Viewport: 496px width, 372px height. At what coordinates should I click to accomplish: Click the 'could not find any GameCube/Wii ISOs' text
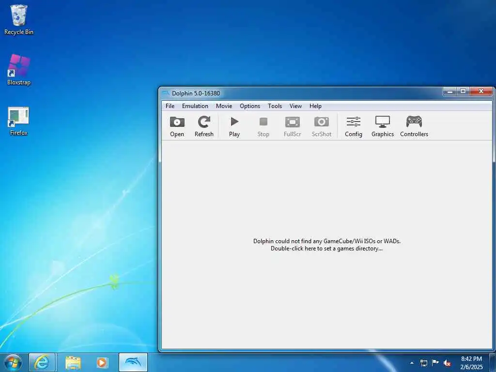(x=327, y=241)
